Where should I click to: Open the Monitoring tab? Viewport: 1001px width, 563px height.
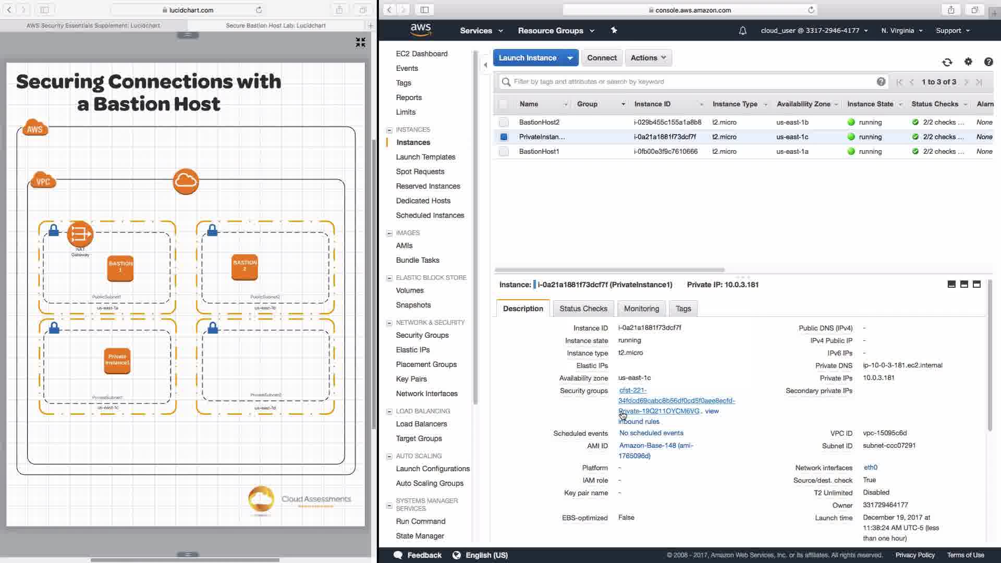(641, 309)
